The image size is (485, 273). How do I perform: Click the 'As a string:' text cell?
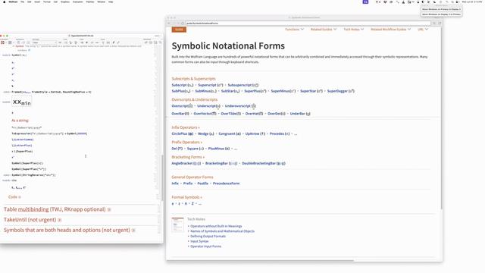[x=20, y=121]
